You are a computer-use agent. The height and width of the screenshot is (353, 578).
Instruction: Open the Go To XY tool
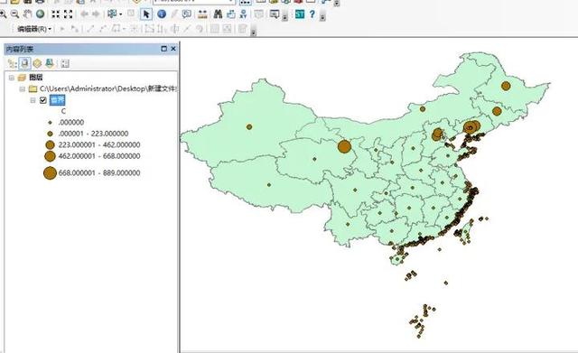(x=243, y=14)
